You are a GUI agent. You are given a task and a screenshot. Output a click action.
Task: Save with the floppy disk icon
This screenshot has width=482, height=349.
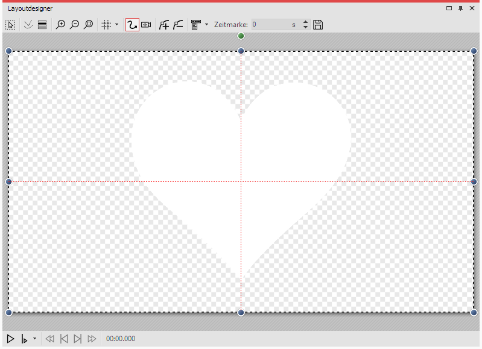click(x=319, y=25)
